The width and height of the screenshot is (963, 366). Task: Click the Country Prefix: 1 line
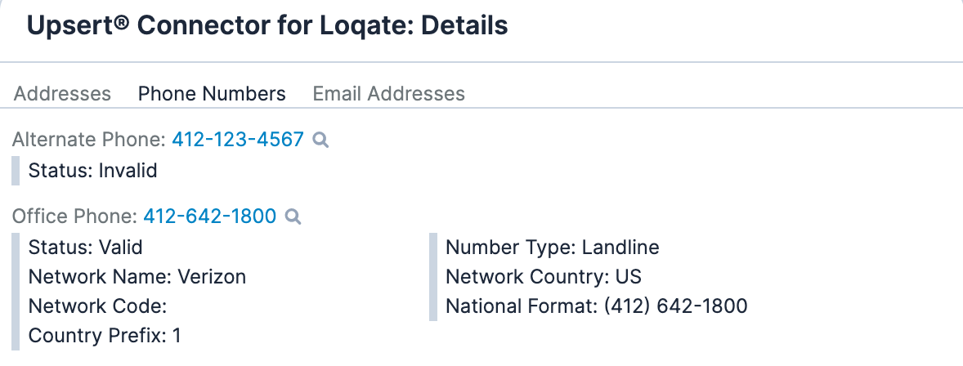point(105,336)
